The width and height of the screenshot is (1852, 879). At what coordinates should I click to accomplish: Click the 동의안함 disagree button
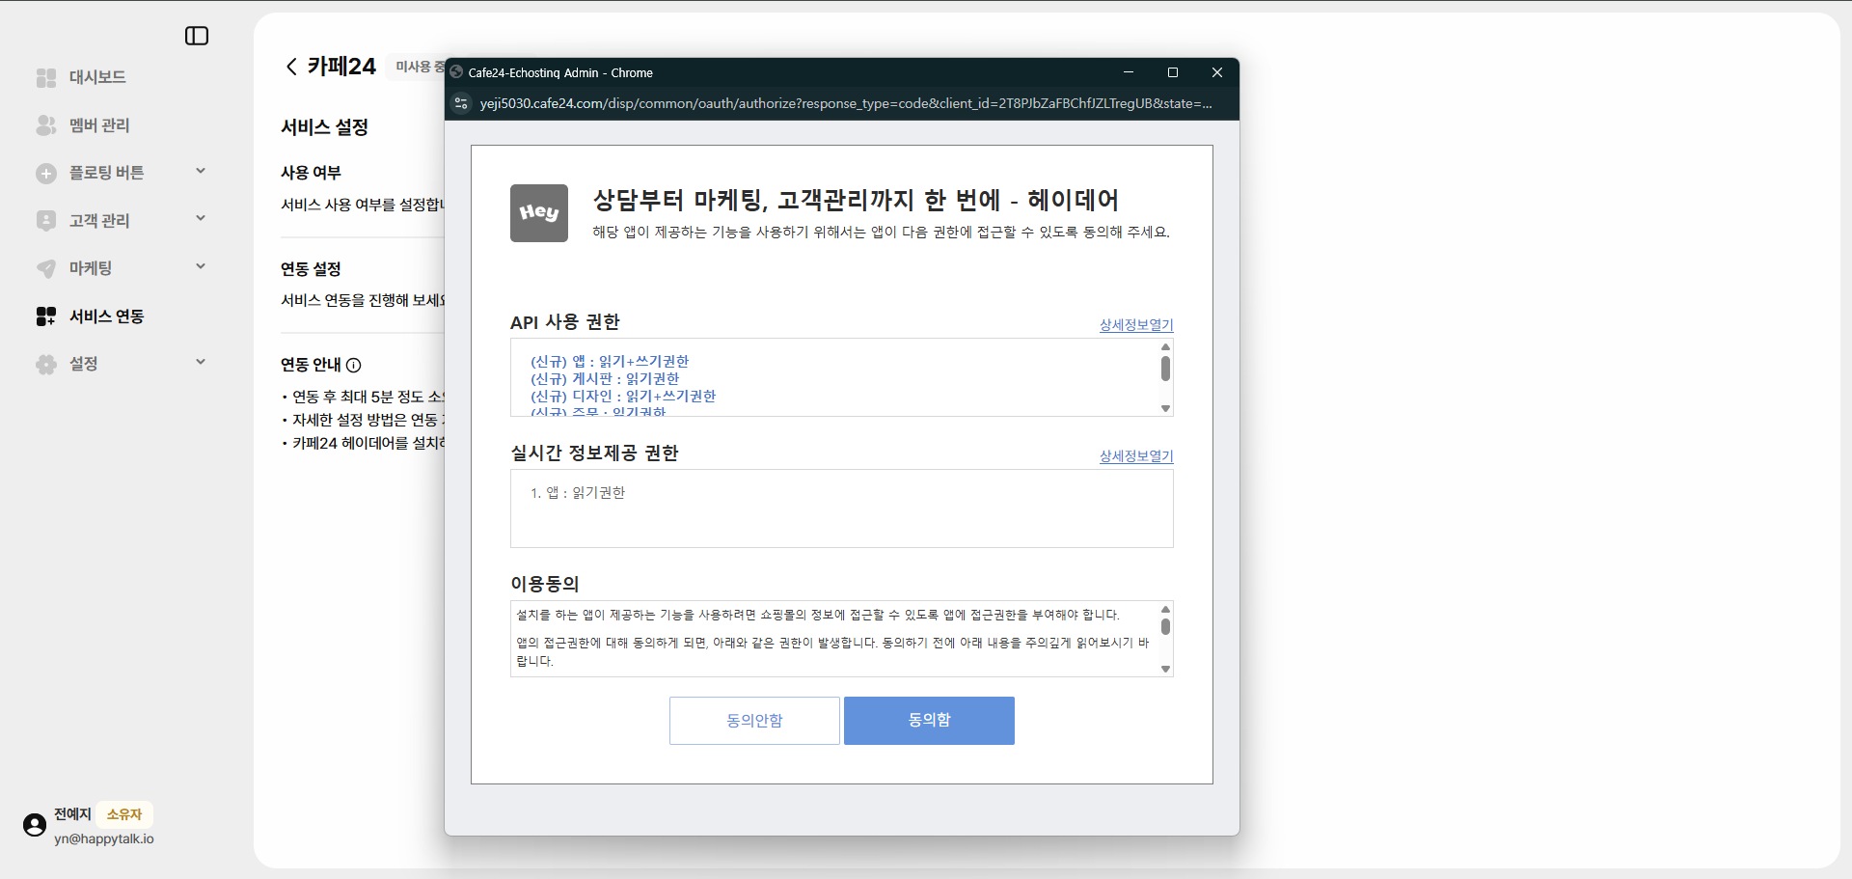coord(754,721)
